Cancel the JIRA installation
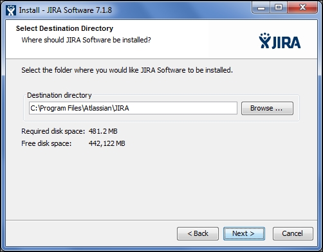 [x=293, y=233]
